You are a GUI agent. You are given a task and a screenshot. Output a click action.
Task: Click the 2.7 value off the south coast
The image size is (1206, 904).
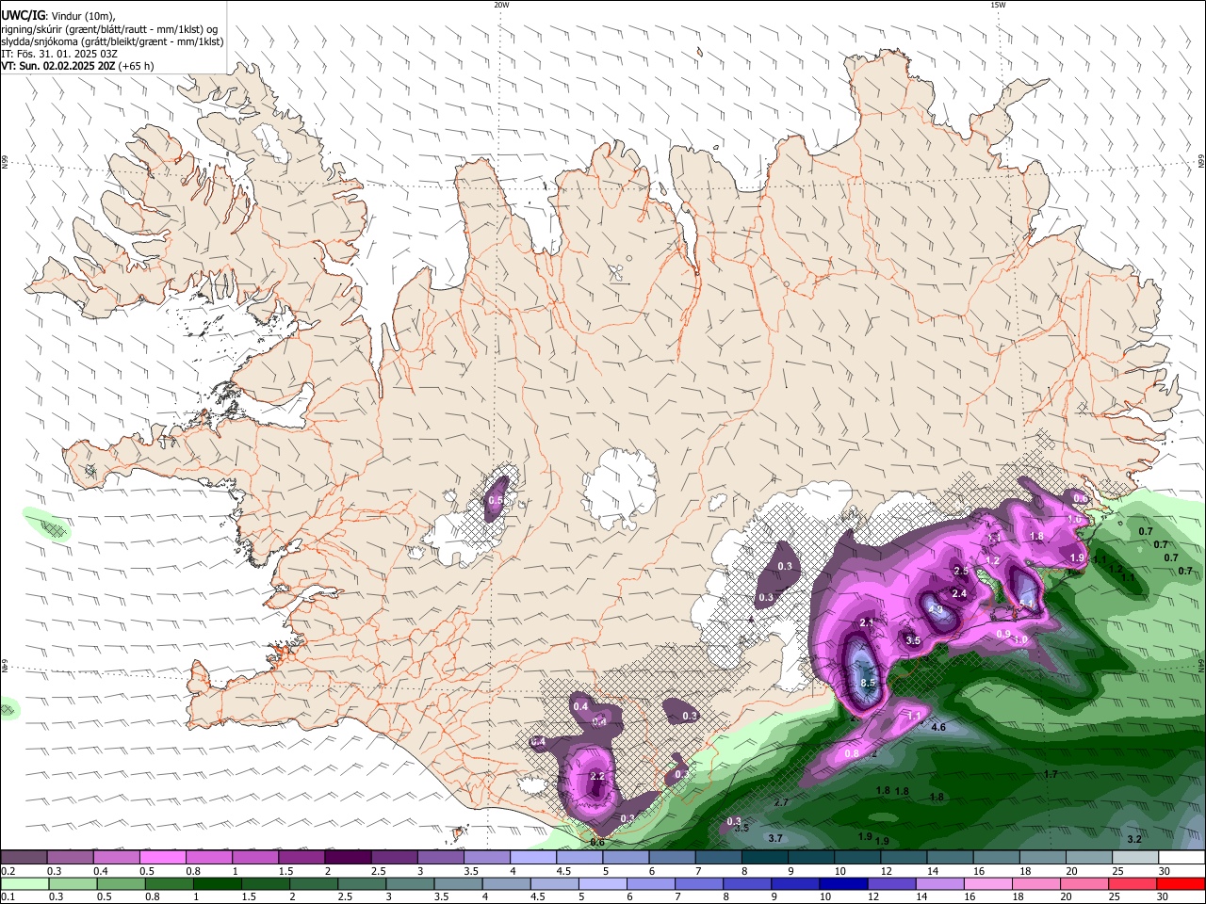click(x=780, y=802)
